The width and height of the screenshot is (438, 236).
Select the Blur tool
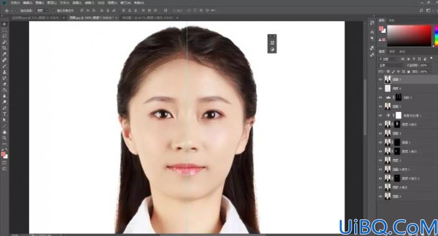tap(4, 96)
